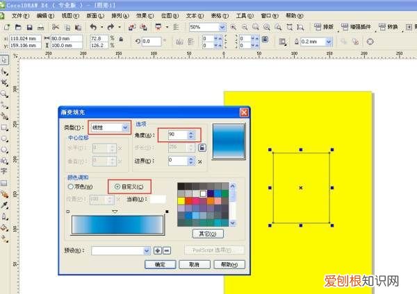Viewport: 417px width, 294px height.
Task: Open the 位图 Bitmaps menu
Action: pyautogui.click(x=170, y=16)
